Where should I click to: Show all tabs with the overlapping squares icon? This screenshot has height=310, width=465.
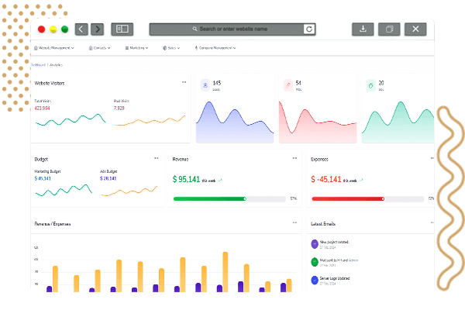coord(389,29)
